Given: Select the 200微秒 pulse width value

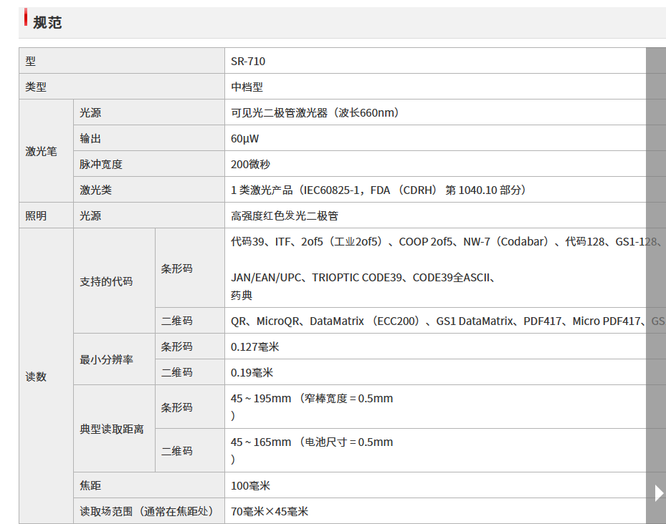Looking at the screenshot, I should tap(250, 165).
